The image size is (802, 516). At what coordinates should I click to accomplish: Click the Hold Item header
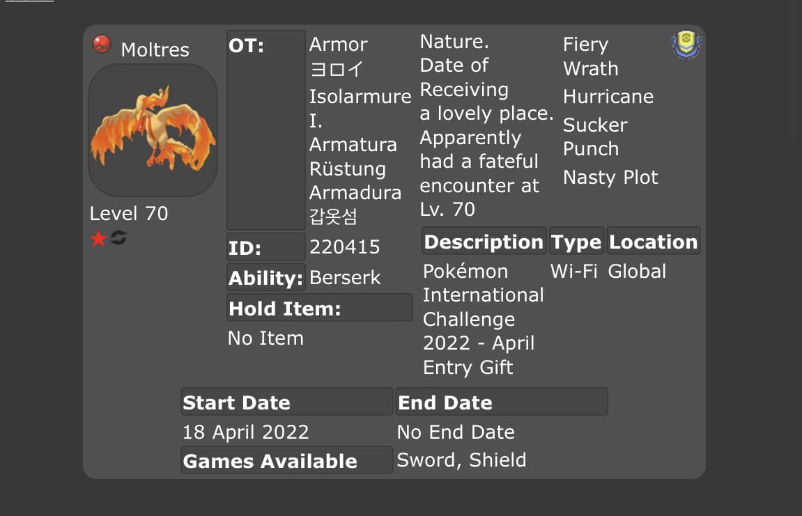pyautogui.click(x=320, y=308)
